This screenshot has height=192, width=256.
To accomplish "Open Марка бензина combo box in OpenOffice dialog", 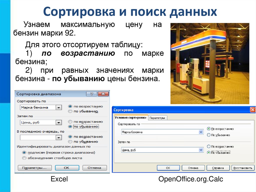I will [201, 132].
